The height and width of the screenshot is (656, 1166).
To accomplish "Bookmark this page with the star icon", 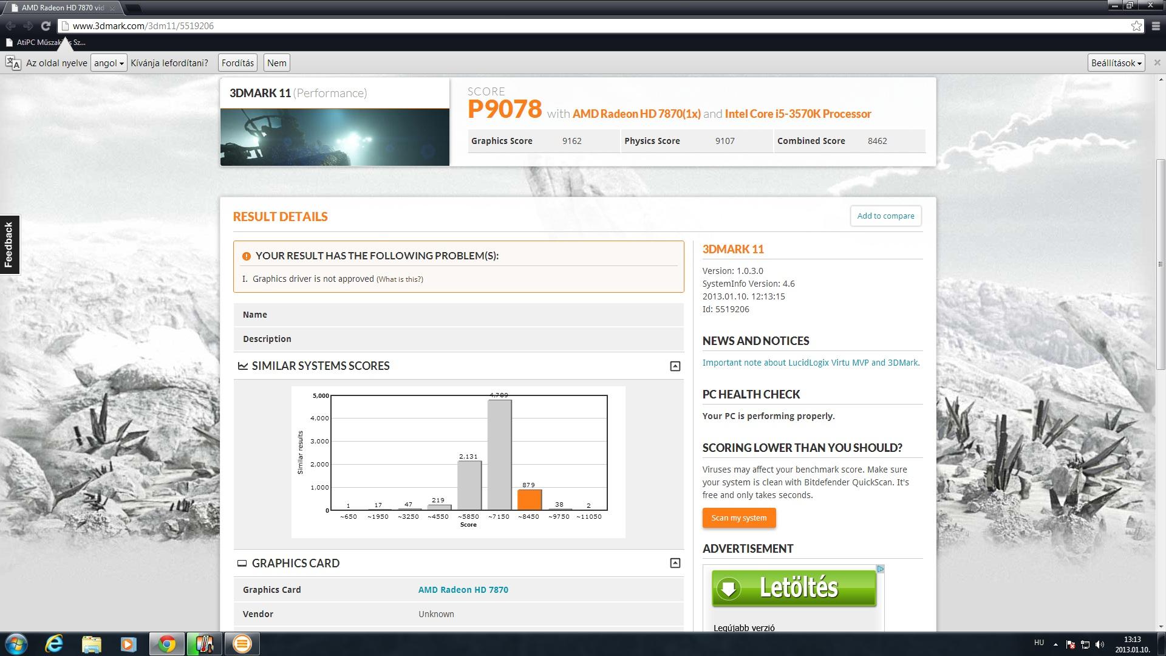I will [1136, 26].
